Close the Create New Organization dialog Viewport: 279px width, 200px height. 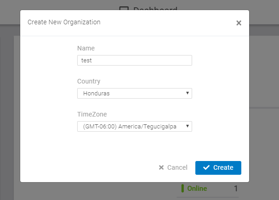coord(239,23)
